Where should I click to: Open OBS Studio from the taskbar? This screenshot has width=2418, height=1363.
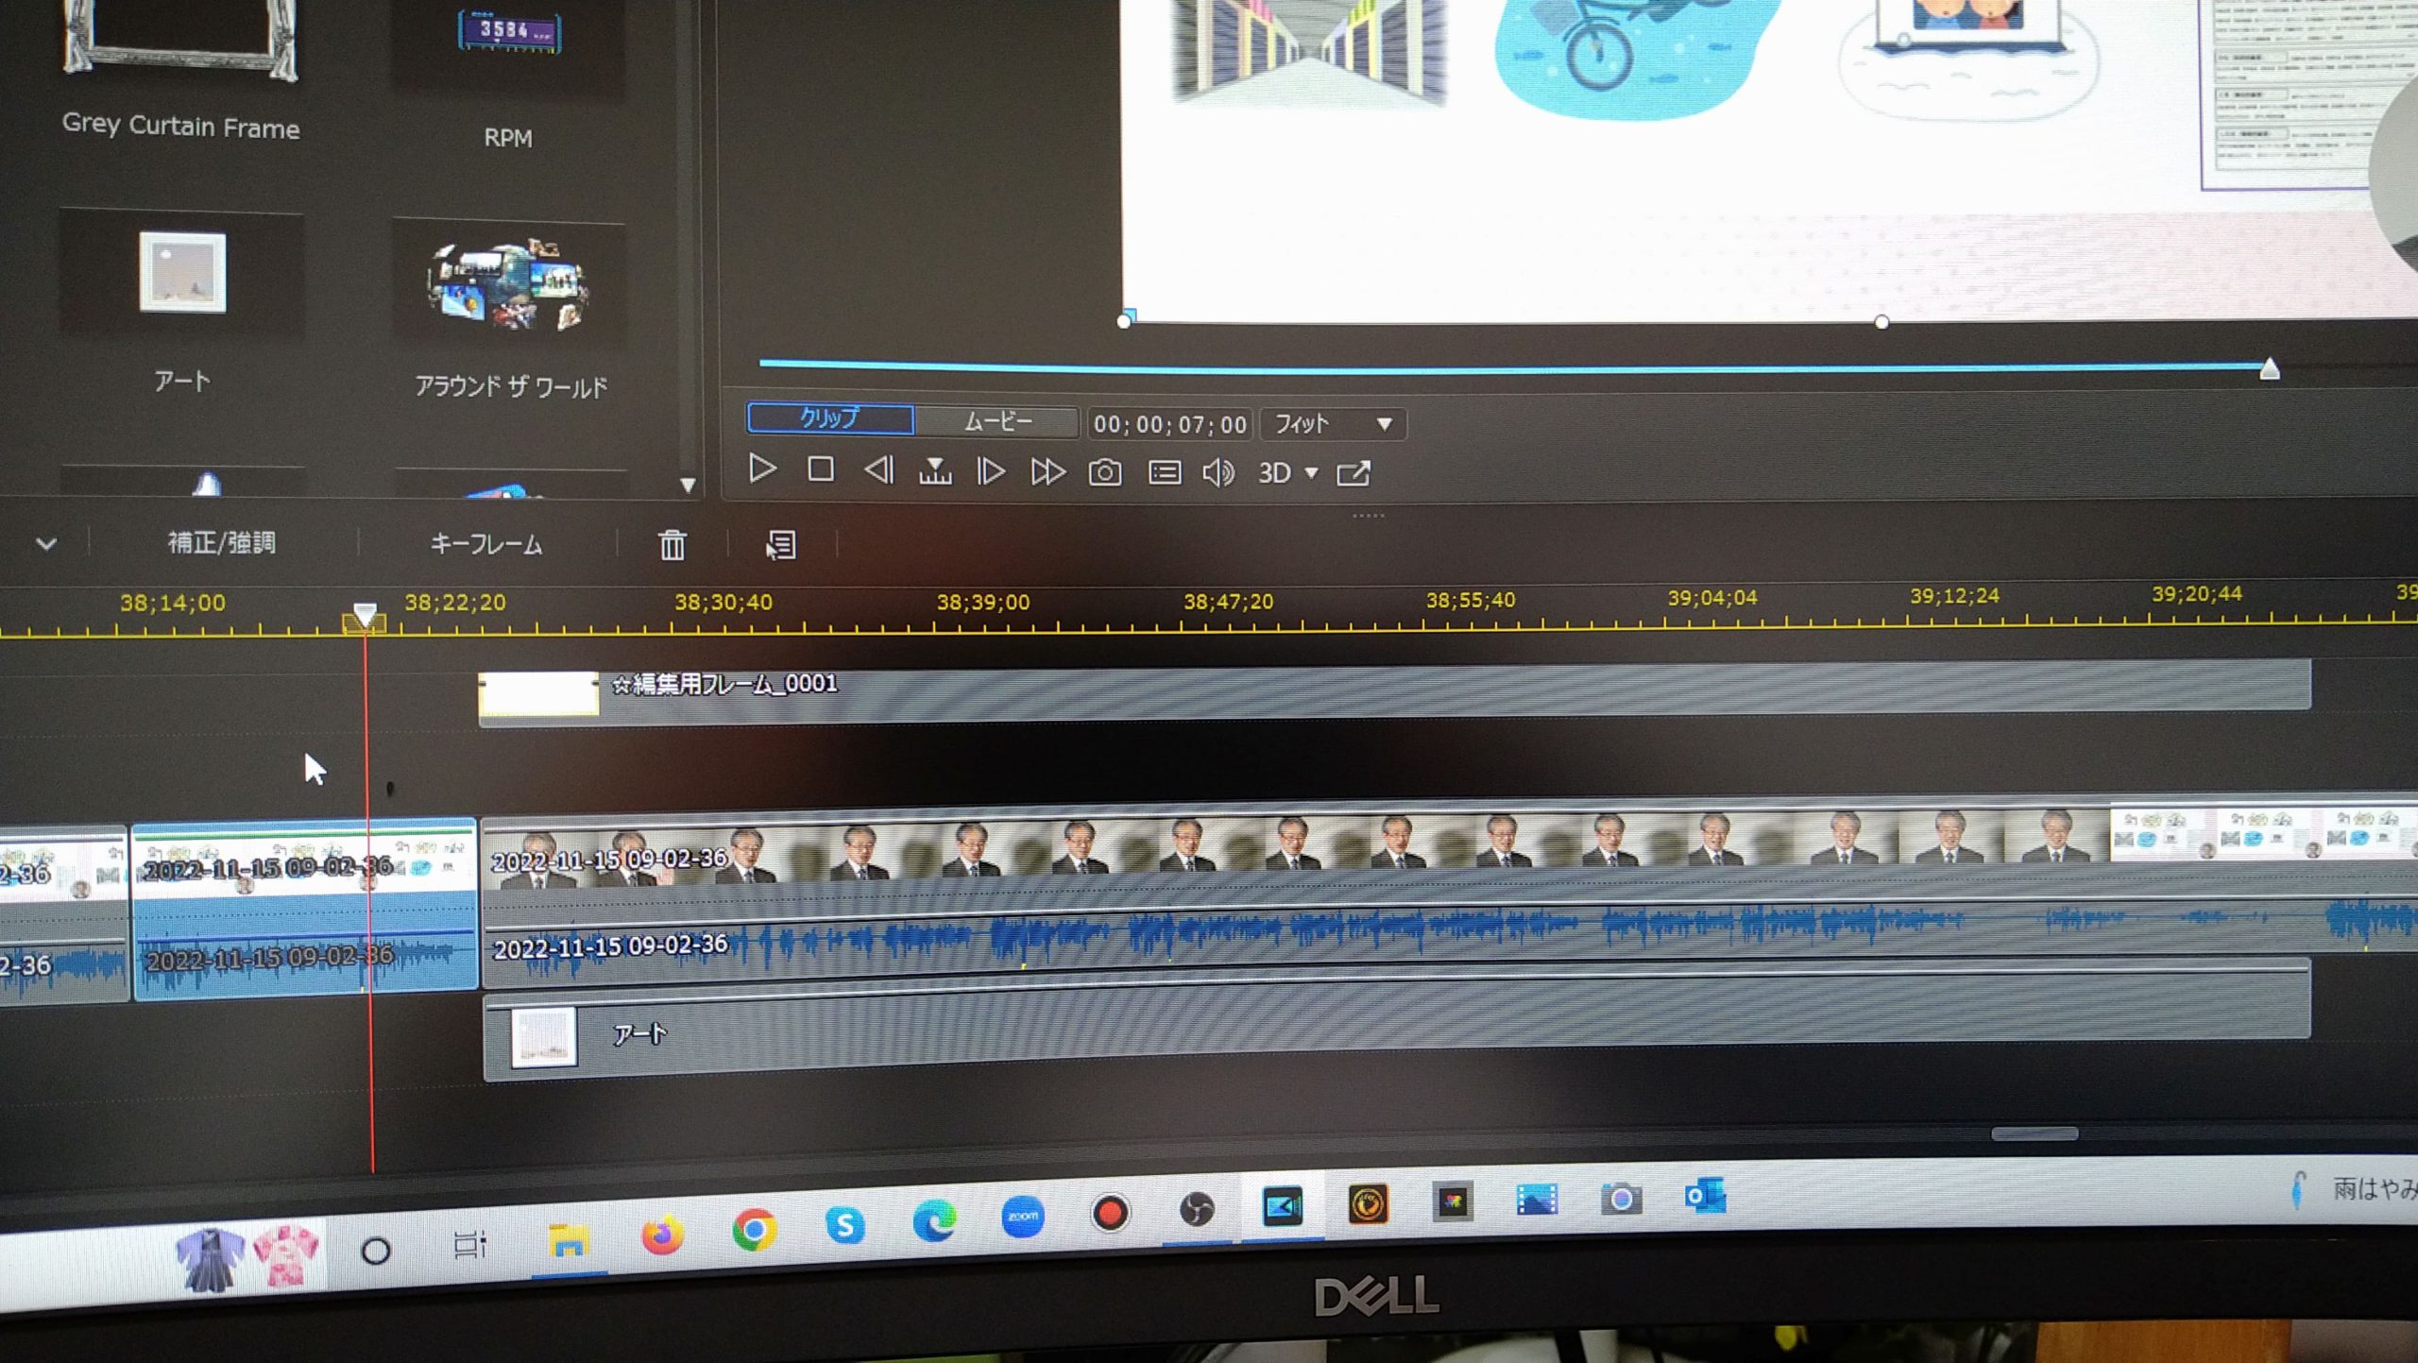(1196, 1209)
